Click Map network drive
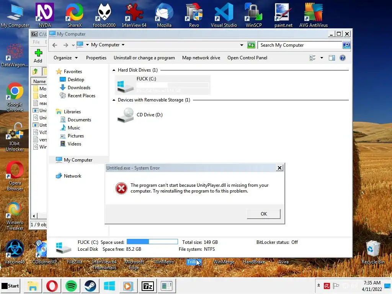This screenshot has width=392, height=294. 201,58
